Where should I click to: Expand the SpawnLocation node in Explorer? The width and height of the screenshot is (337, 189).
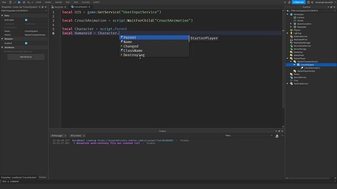click(291, 24)
